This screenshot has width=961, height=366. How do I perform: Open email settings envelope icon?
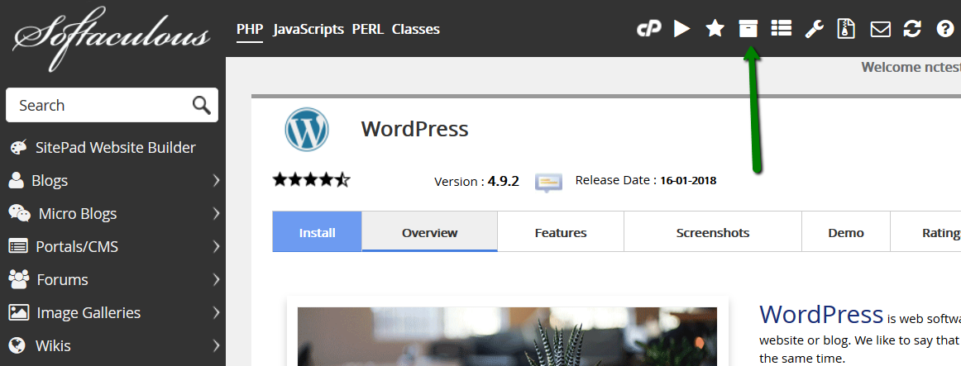(x=880, y=29)
